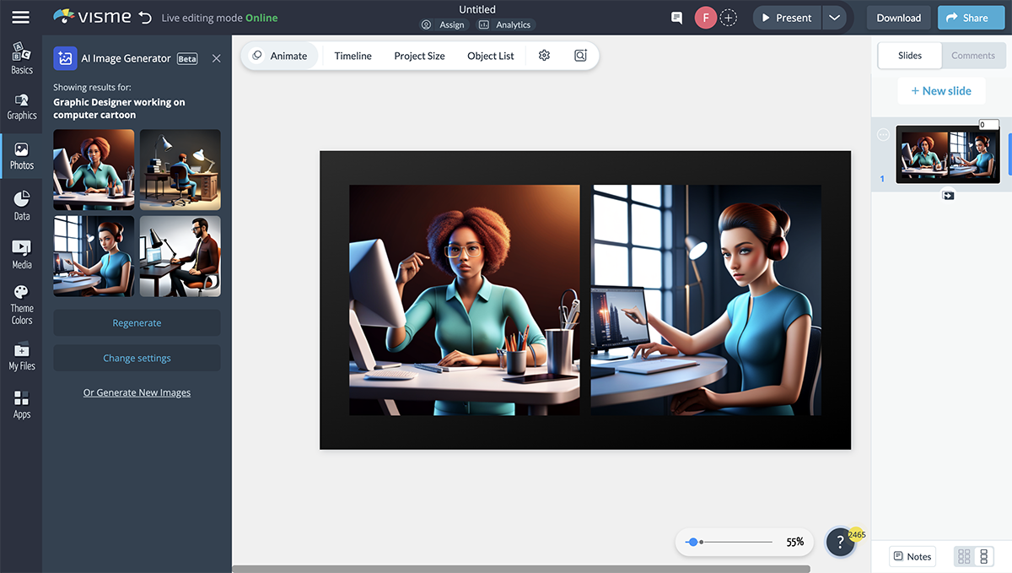Viewport: 1012px width, 573px height.
Task: Click the AI Image Generator icon
Action: 66,58
